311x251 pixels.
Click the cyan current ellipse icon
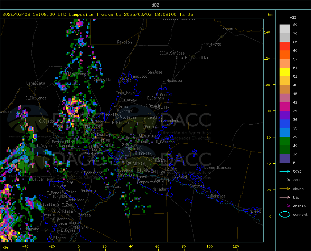[x=285, y=214]
